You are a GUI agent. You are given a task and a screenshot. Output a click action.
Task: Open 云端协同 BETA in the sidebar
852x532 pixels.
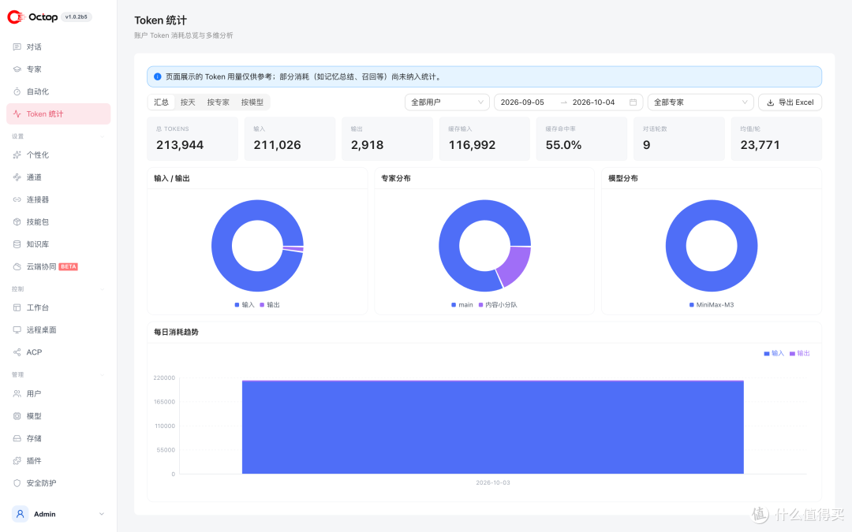tap(52, 266)
